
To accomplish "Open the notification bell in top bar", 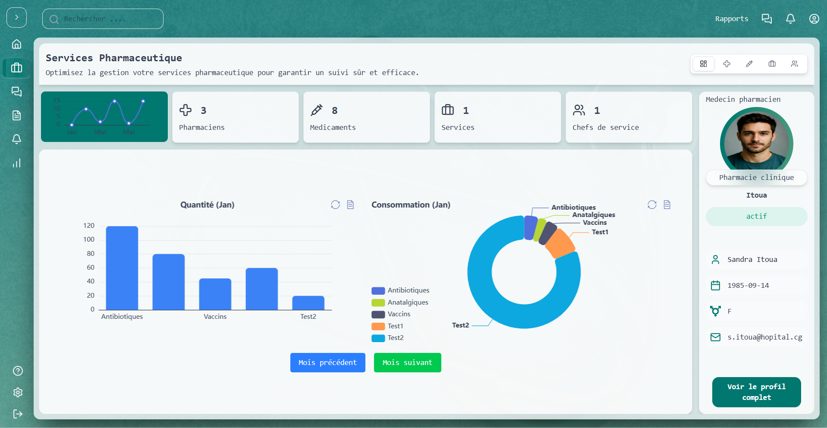I will coord(790,19).
